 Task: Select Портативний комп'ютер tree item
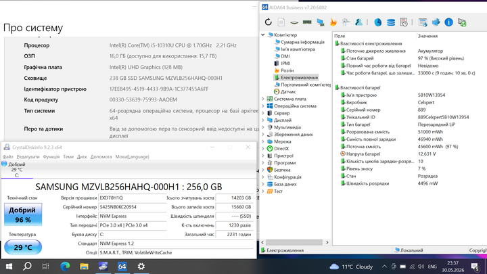point(306,85)
